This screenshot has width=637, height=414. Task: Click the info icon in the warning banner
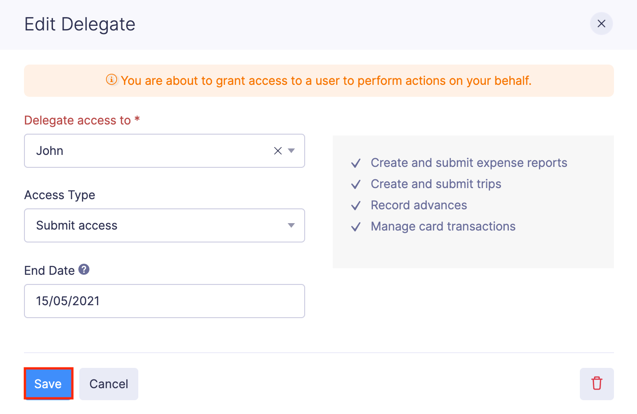[112, 80]
